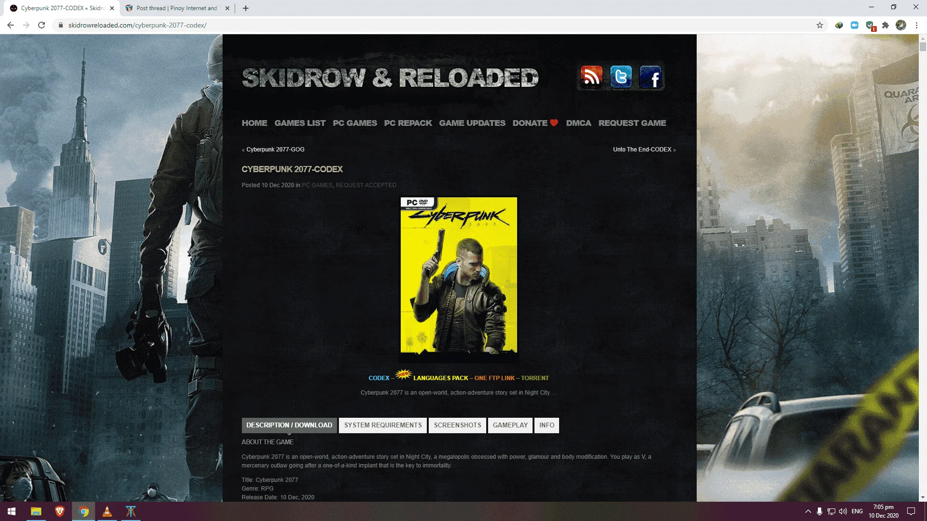This screenshot has height=521, width=927.
Task: Open the PC GAMES category link
Action: click(x=317, y=185)
